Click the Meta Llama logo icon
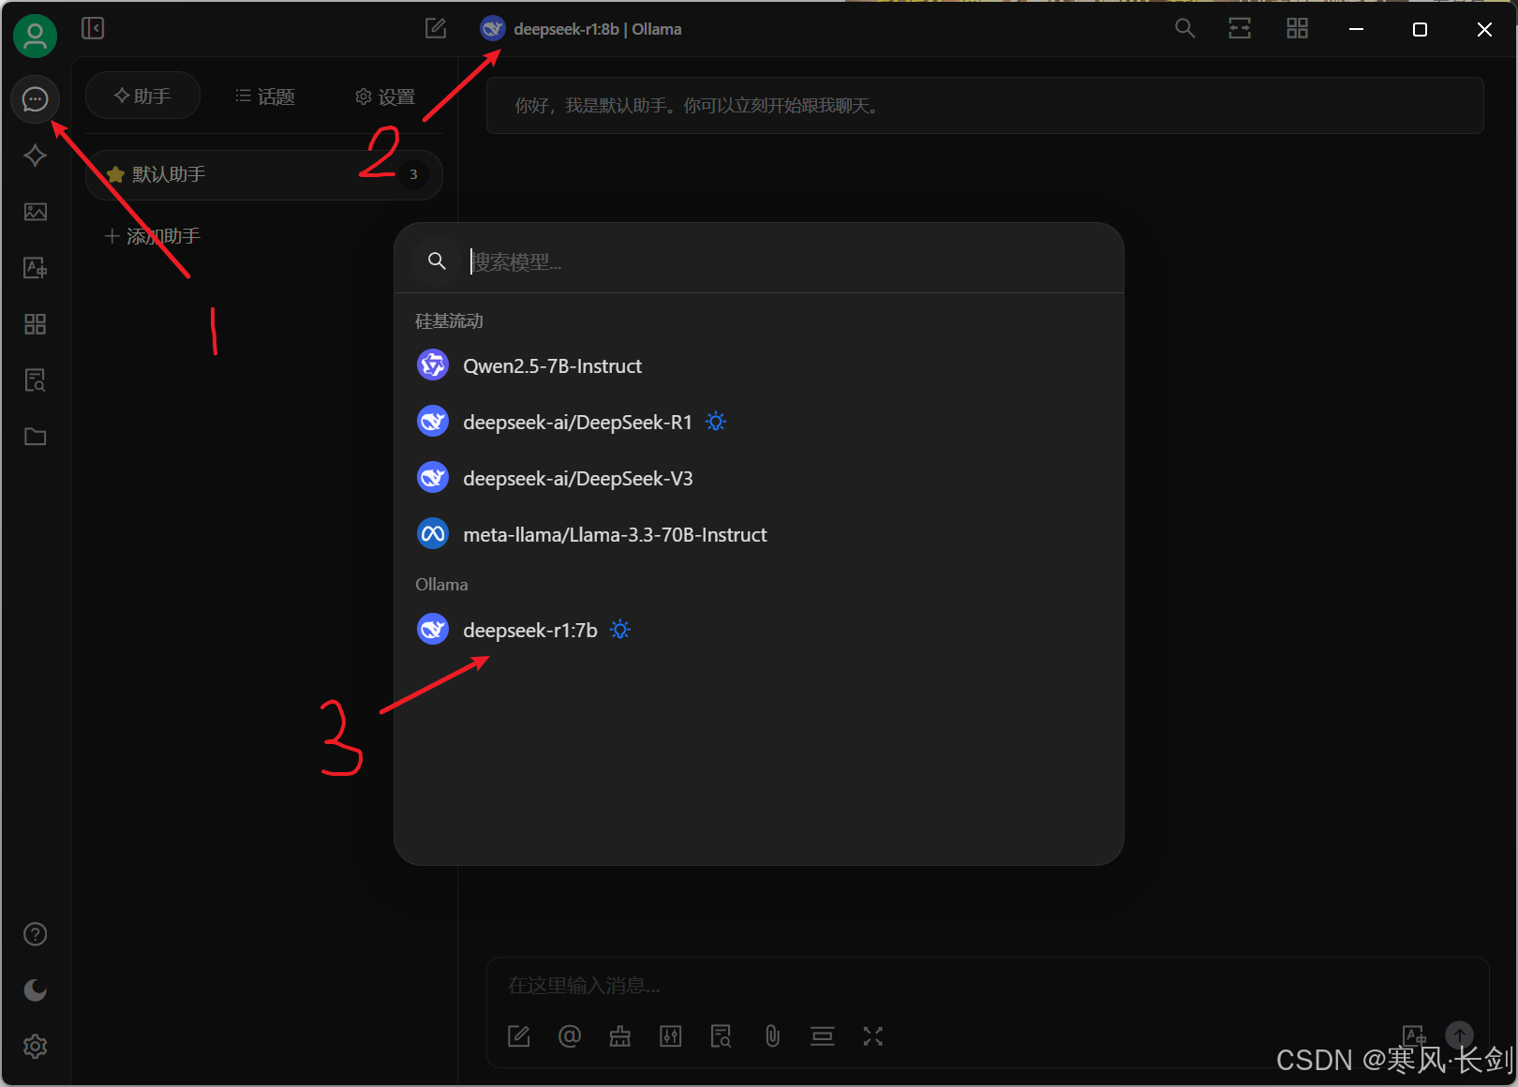Viewport: 1518px width, 1087px height. click(x=433, y=534)
